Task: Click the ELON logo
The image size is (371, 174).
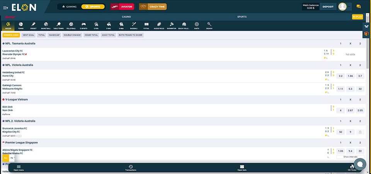Action: pos(24,7)
